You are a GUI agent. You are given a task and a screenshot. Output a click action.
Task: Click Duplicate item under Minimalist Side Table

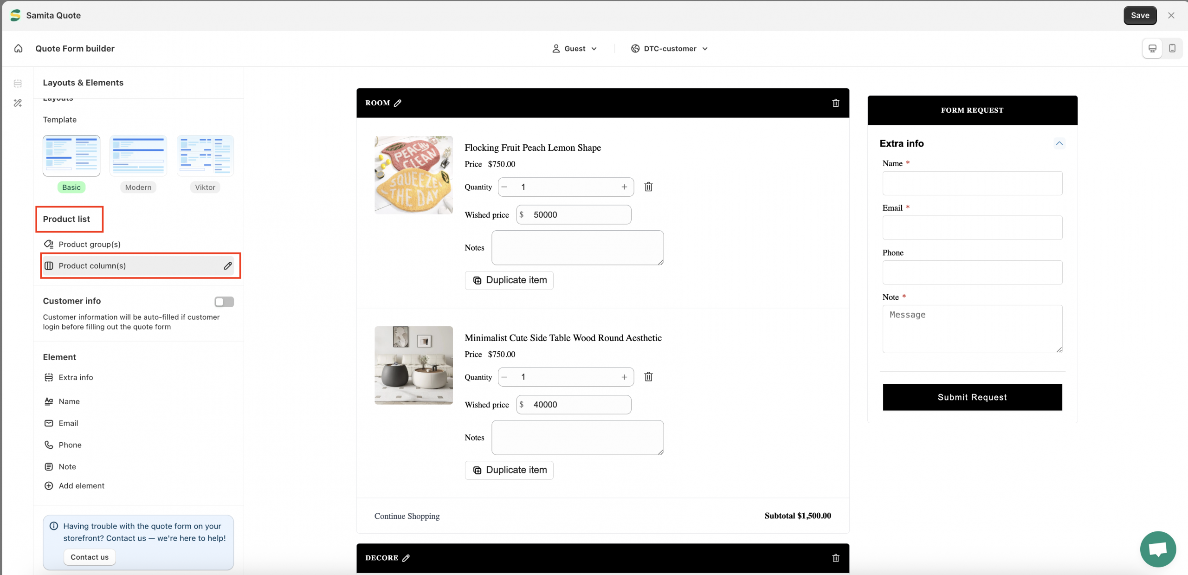(509, 470)
